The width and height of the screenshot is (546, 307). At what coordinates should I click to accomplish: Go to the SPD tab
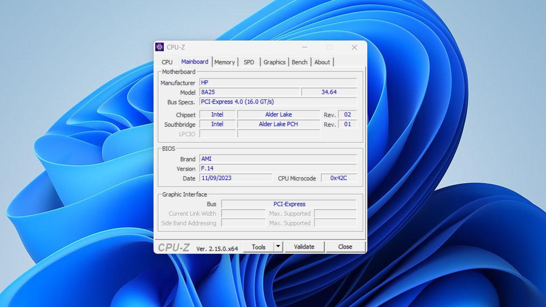249,62
